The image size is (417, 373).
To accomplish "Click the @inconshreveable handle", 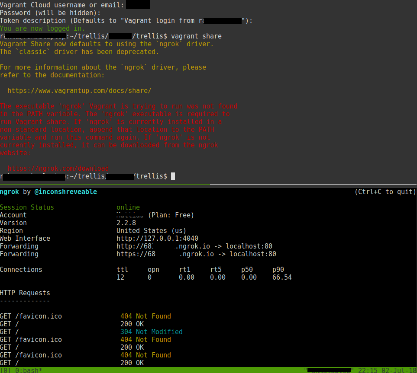I will (x=66, y=192).
